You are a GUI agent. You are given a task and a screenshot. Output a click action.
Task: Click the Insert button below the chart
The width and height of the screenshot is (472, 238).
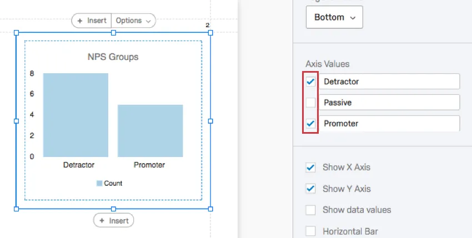coord(113,220)
